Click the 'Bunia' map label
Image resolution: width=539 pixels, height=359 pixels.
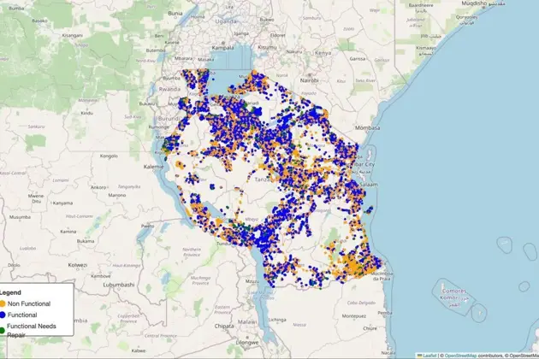pos(175,13)
